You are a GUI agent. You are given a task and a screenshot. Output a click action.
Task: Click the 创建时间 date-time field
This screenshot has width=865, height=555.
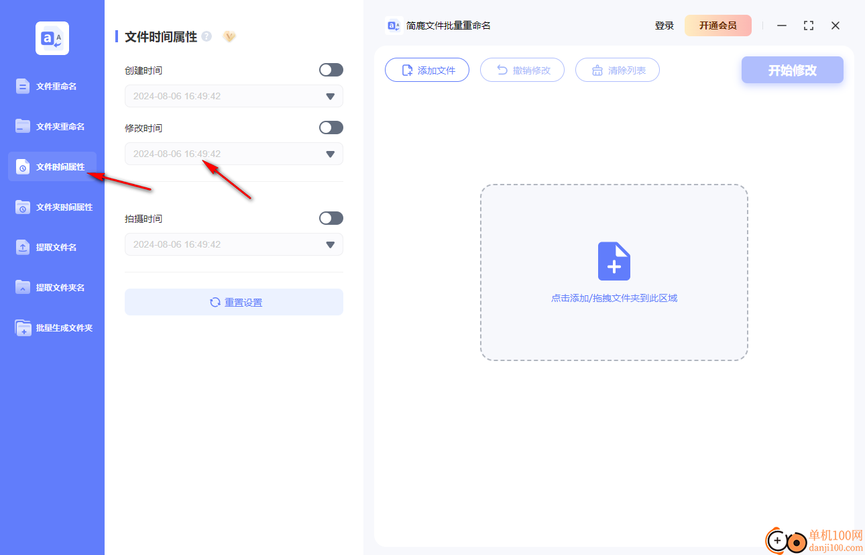click(x=234, y=96)
